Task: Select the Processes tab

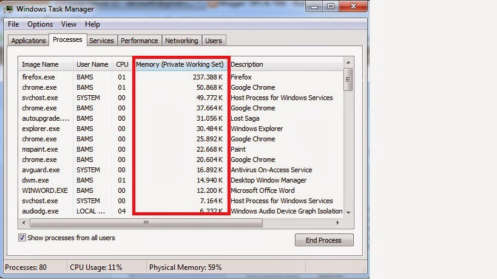Action: coord(67,39)
